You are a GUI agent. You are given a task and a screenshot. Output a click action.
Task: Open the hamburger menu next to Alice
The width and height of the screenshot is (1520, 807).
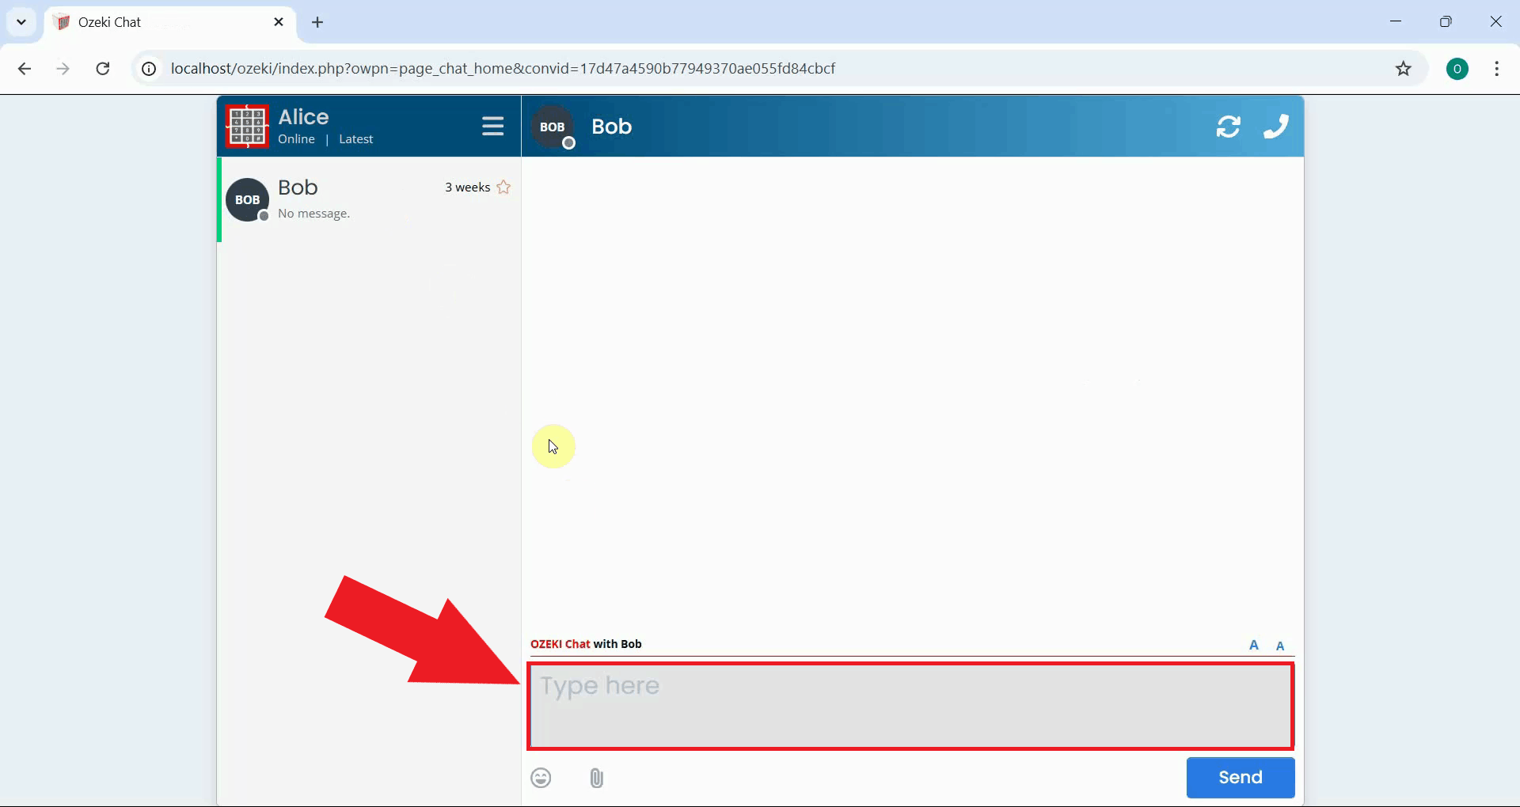492,127
